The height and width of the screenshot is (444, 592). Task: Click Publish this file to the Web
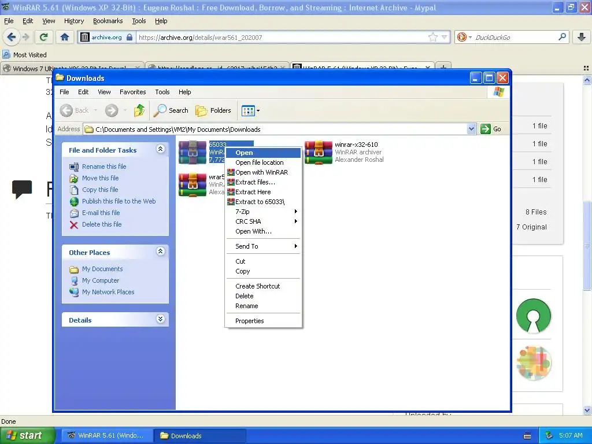click(119, 201)
